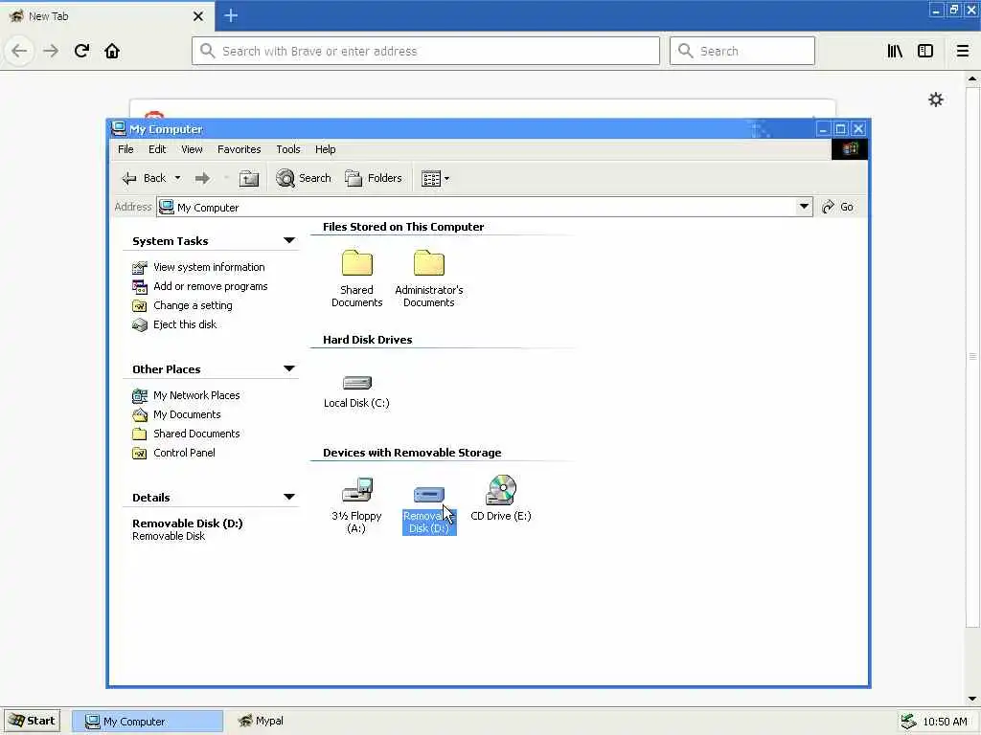The width and height of the screenshot is (981, 735).
Task: Click the Explorer Forward arrow
Action: pyautogui.click(x=202, y=179)
